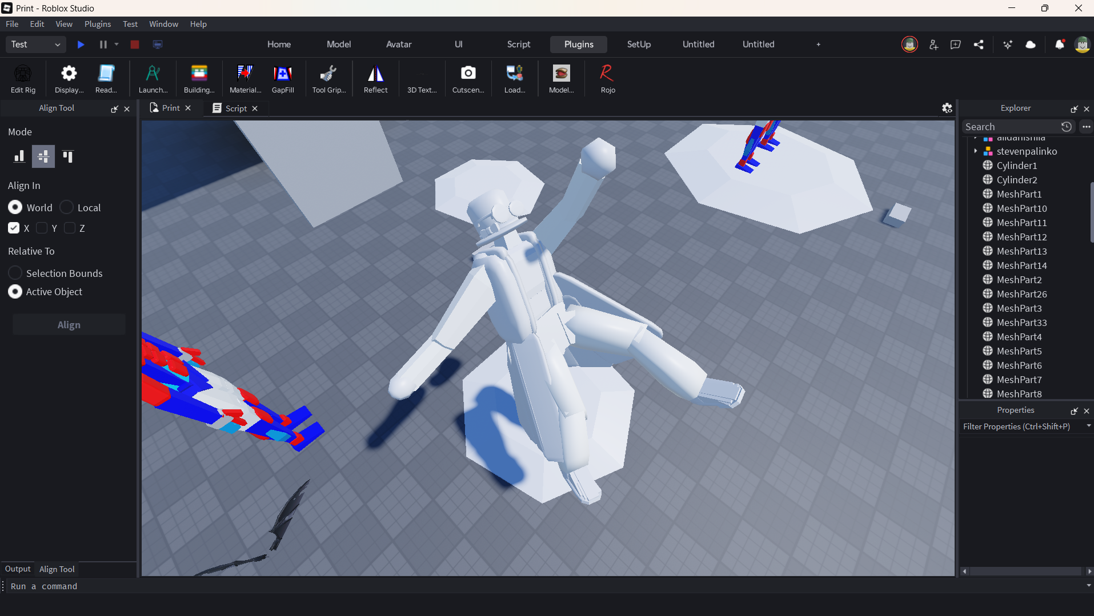This screenshot has width=1094, height=616.
Task: Open the Building tools plugin
Action: [x=199, y=78]
